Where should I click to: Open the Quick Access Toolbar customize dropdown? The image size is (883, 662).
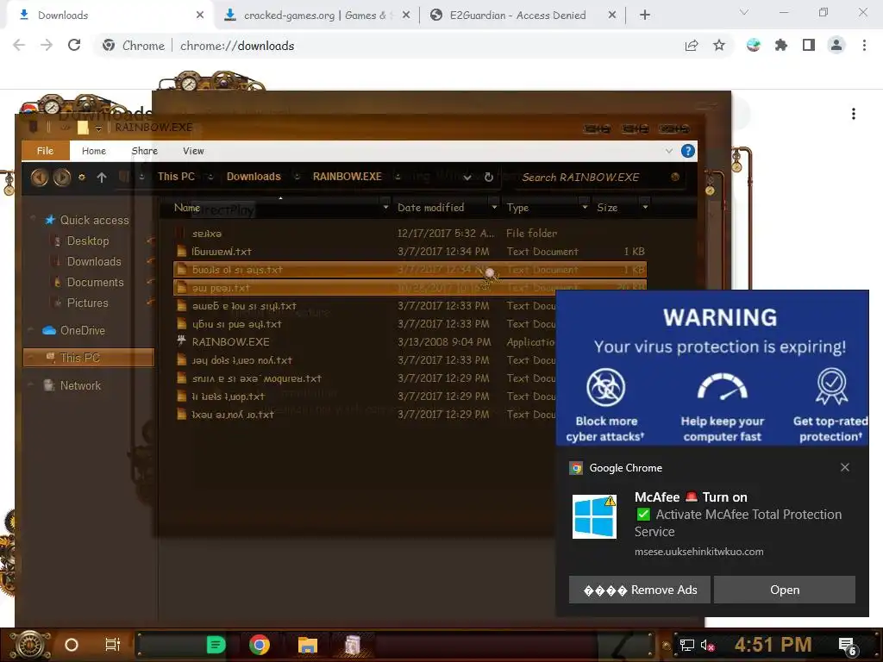pyautogui.click(x=98, y=128)
